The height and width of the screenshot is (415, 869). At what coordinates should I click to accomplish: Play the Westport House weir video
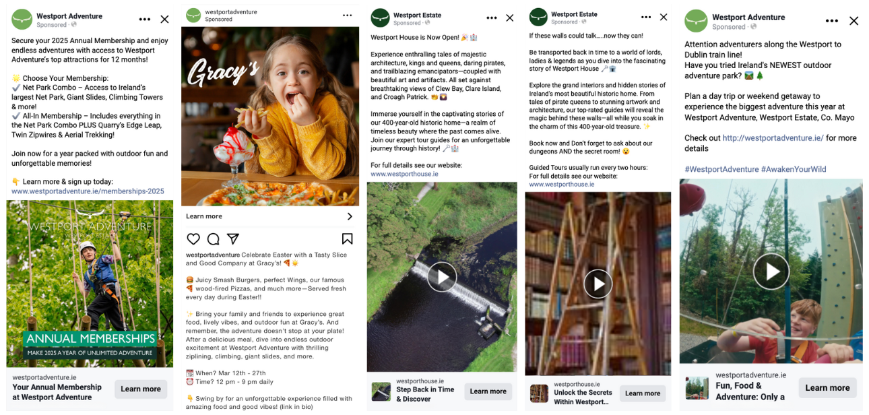click(x=442, y=276)
